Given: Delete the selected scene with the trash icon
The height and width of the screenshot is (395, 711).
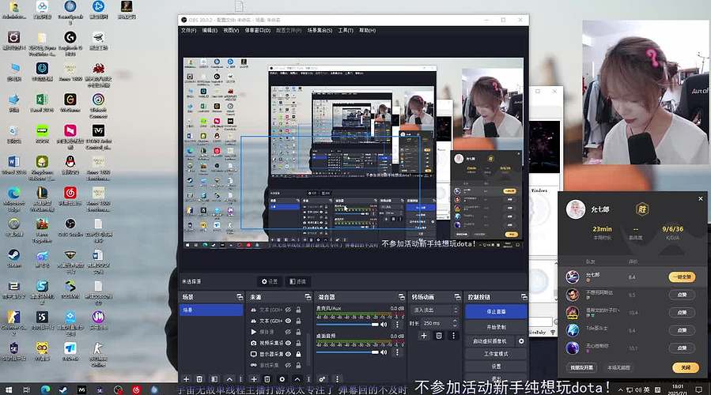Looking at the screenshot, I should [x=199, y=379].
